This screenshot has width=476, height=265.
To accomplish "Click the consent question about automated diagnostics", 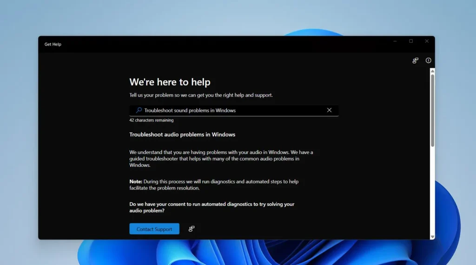I will click(x=212, y=207).
